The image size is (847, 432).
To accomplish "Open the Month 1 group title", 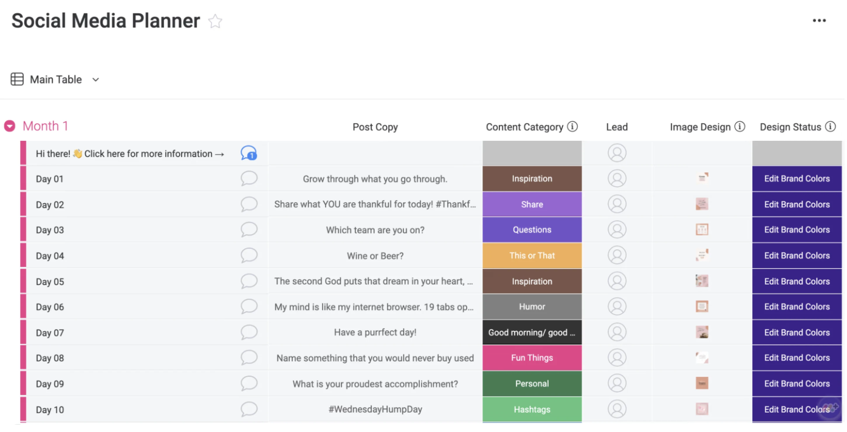I will click(x=46, y=126).
